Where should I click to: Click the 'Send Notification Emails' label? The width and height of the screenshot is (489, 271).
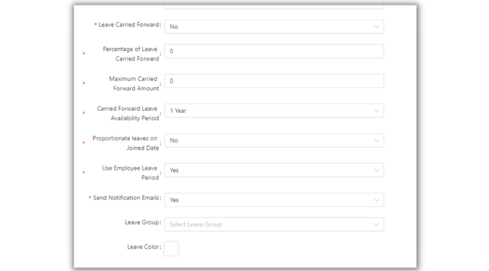tap(127, 198)
